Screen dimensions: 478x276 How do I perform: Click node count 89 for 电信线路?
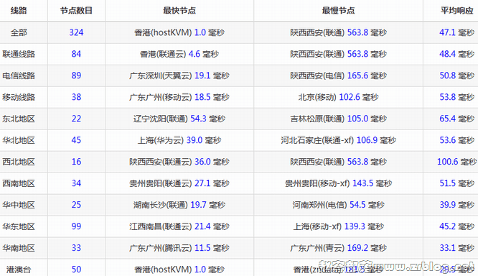(76, 75)
